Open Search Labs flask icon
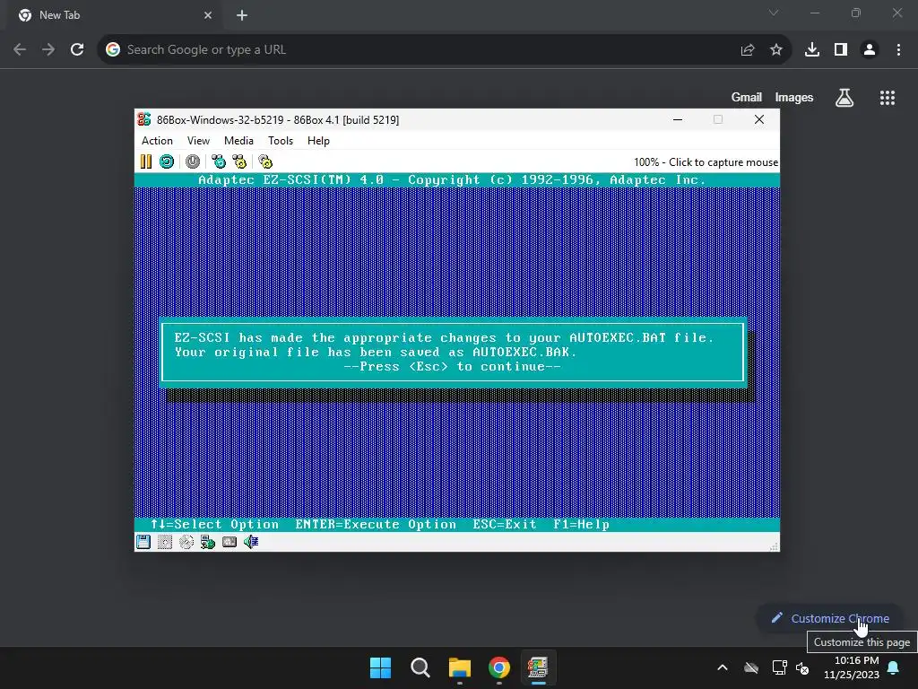The width and height of the screenshot is (918, 689). pyautogui.click(x=844, y=98)
